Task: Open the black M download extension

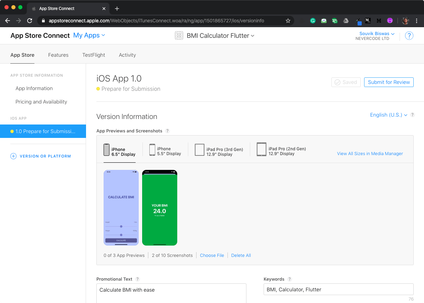Action: click(x=368, y=21)
